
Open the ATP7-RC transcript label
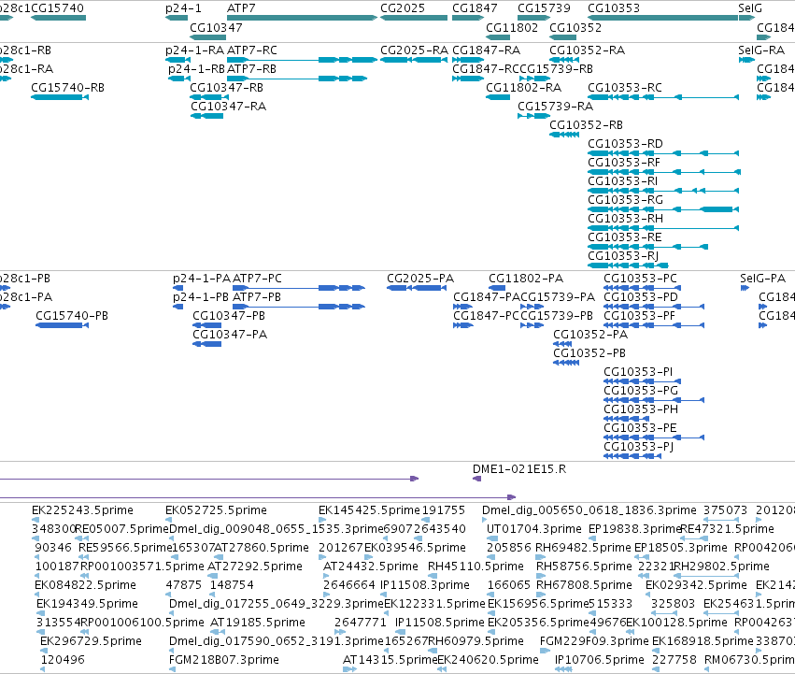(252, 50)
